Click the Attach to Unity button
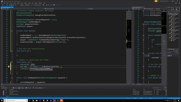The height and width of the screenshot is (102, 181). click(x=38, y=5)
